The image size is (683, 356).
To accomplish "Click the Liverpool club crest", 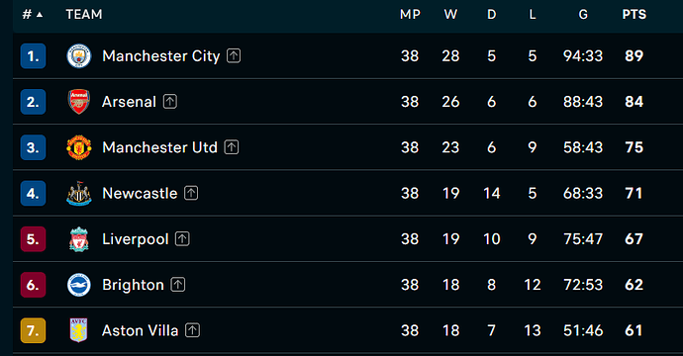I will (x=79, y=239).
